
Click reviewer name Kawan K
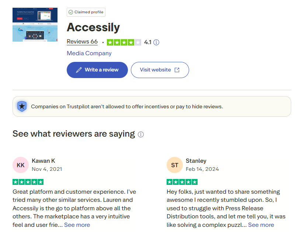[43, 161]
